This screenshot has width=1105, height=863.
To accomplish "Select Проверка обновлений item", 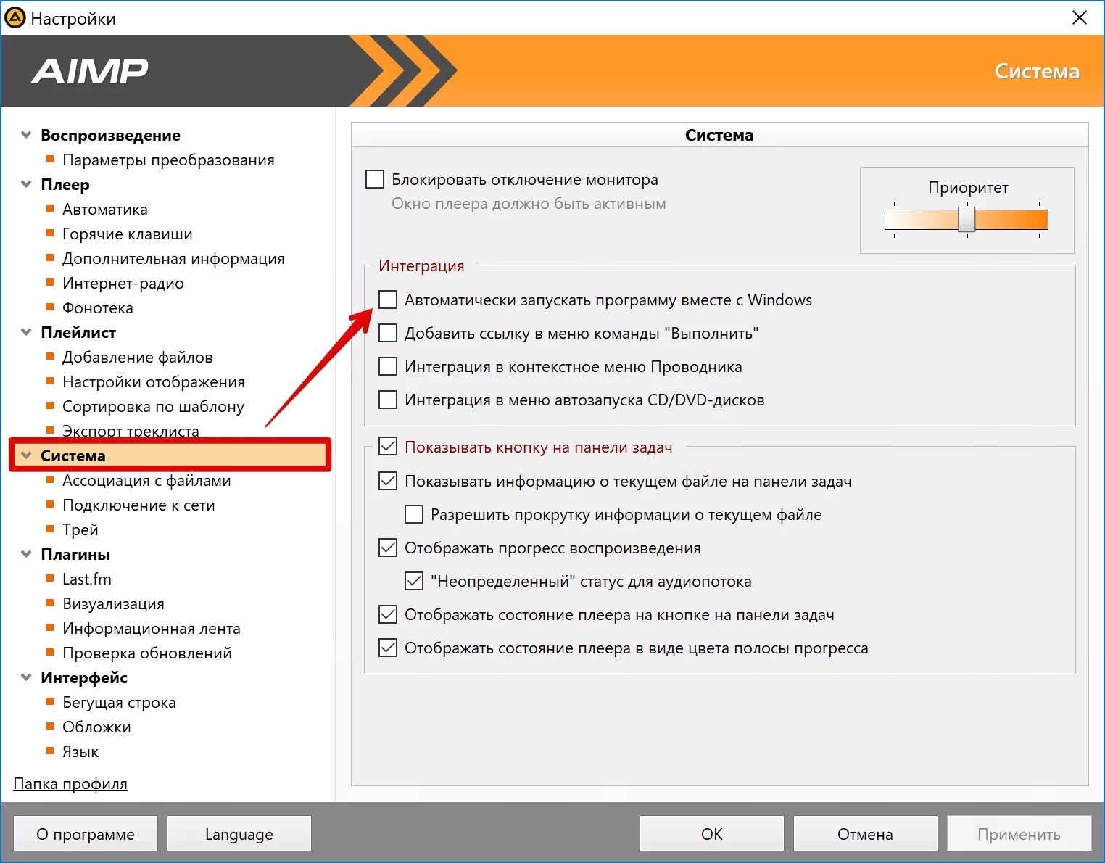I will tap(147, 653).
